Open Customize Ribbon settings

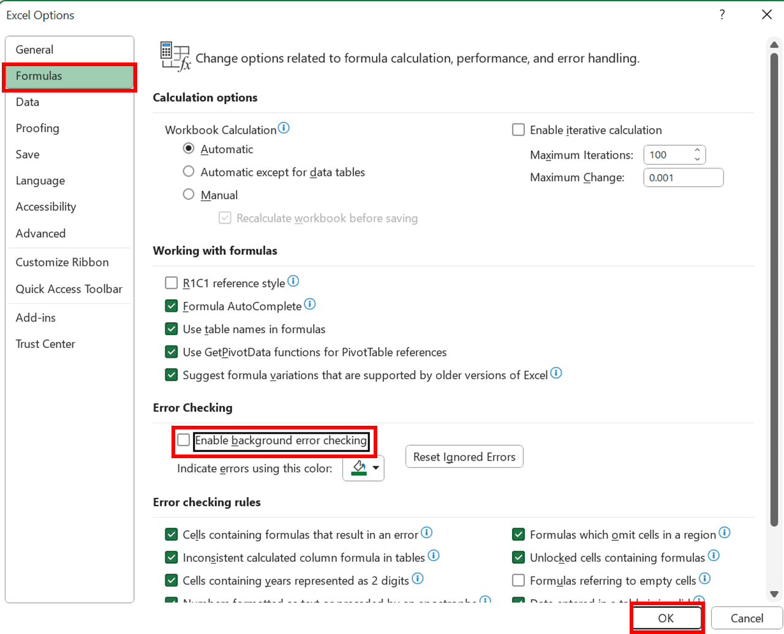tap(69, 262)
